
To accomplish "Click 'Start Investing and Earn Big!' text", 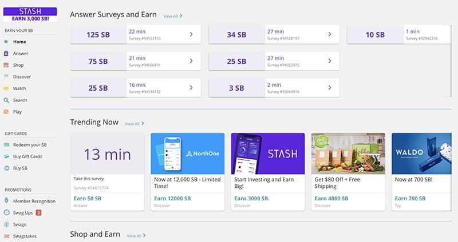I will 264,183.
